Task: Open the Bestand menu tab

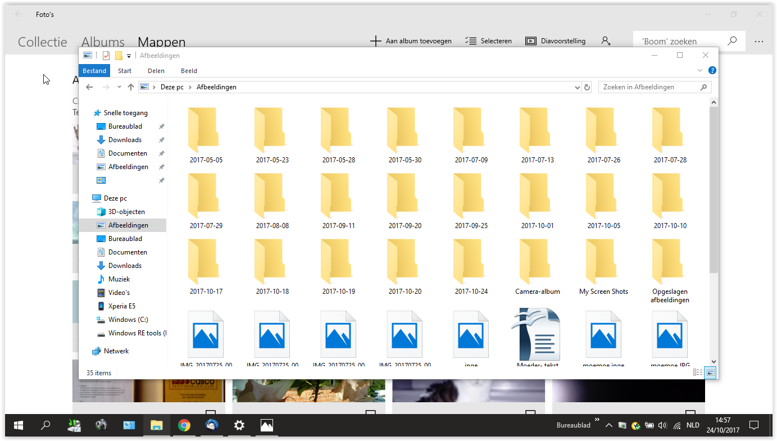Action: [x=94, y=71]
